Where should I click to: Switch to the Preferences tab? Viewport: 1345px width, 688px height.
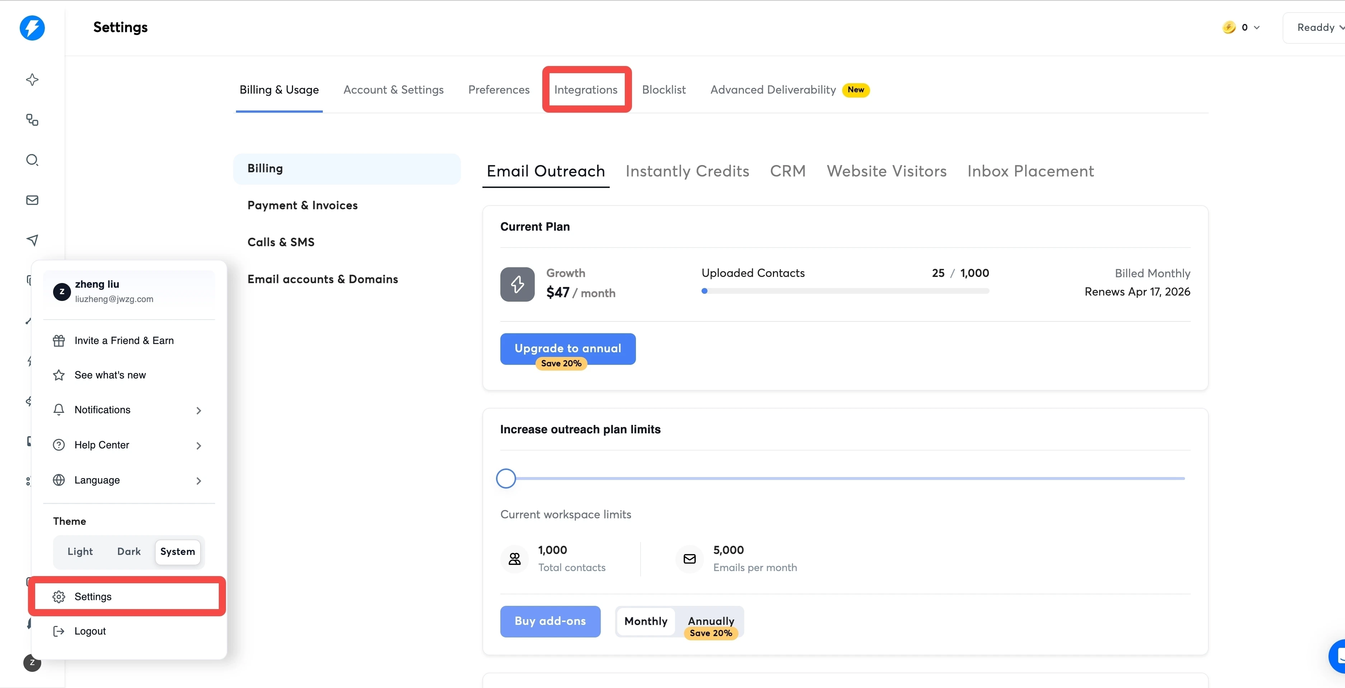click(x=499, y=89)
